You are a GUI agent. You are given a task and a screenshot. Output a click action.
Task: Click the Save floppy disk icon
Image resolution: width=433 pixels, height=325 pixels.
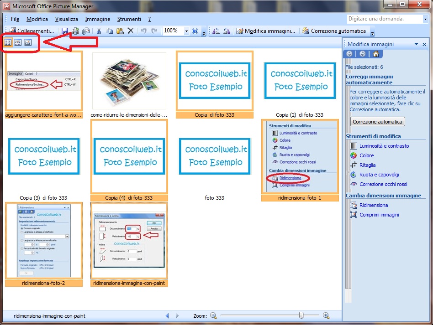(x=65, y=31)
